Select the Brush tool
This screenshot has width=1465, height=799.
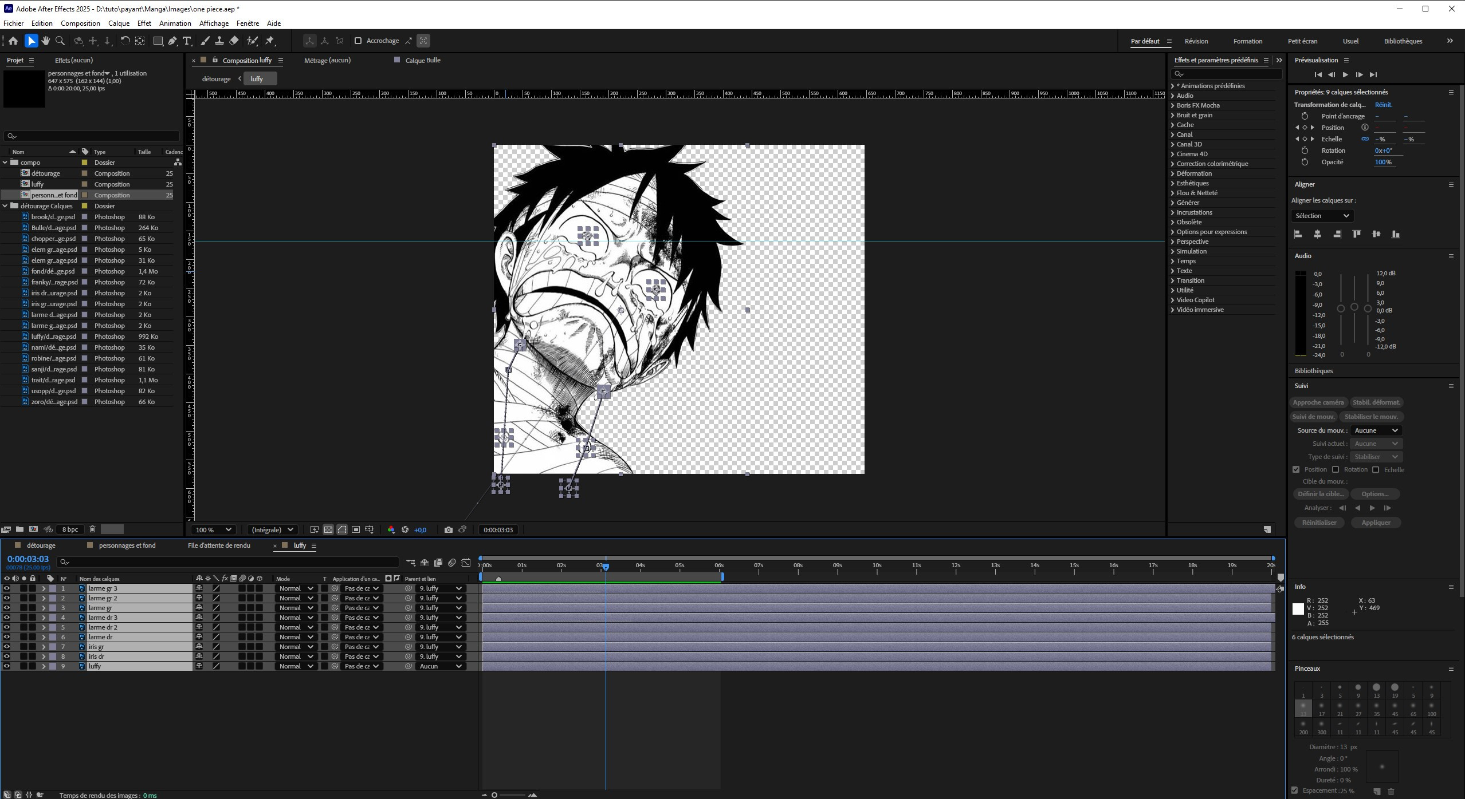(205, 41)
